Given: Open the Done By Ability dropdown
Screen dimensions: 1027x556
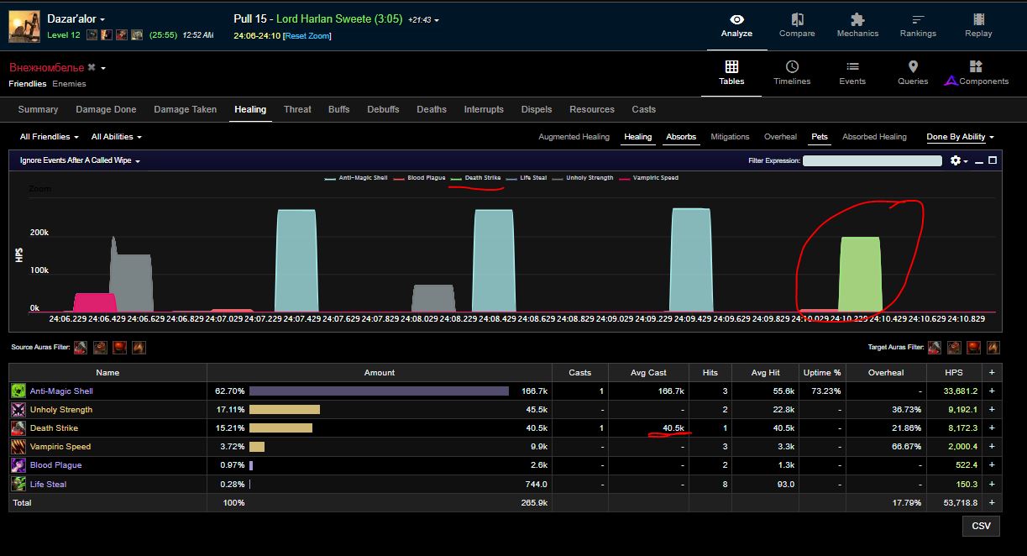Looking at the screenshot, I should (x=960, y=137).
